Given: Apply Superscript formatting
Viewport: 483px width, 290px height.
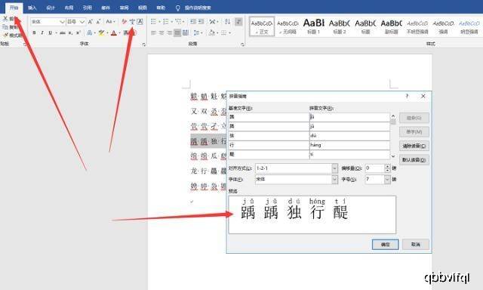Looking at the screenshot, I should coord(78,32).
